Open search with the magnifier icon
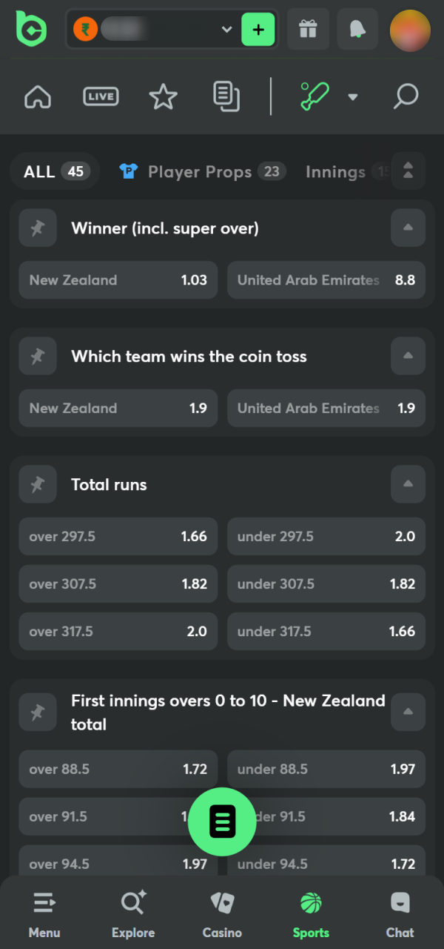The height and width of the screenshot is (949, 444). click(x=406, y=96)
